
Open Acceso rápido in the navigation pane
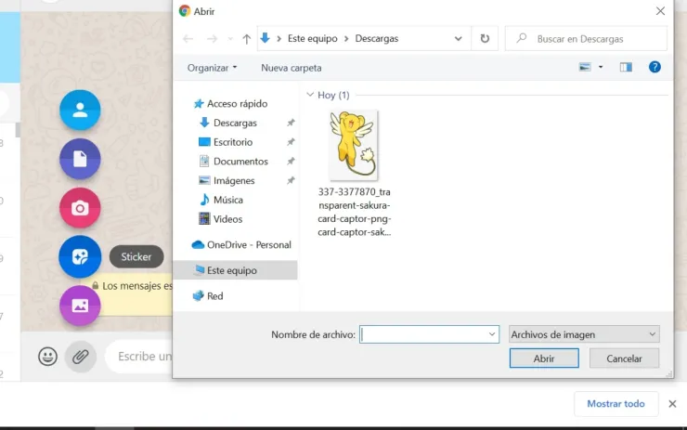point(237,104)
